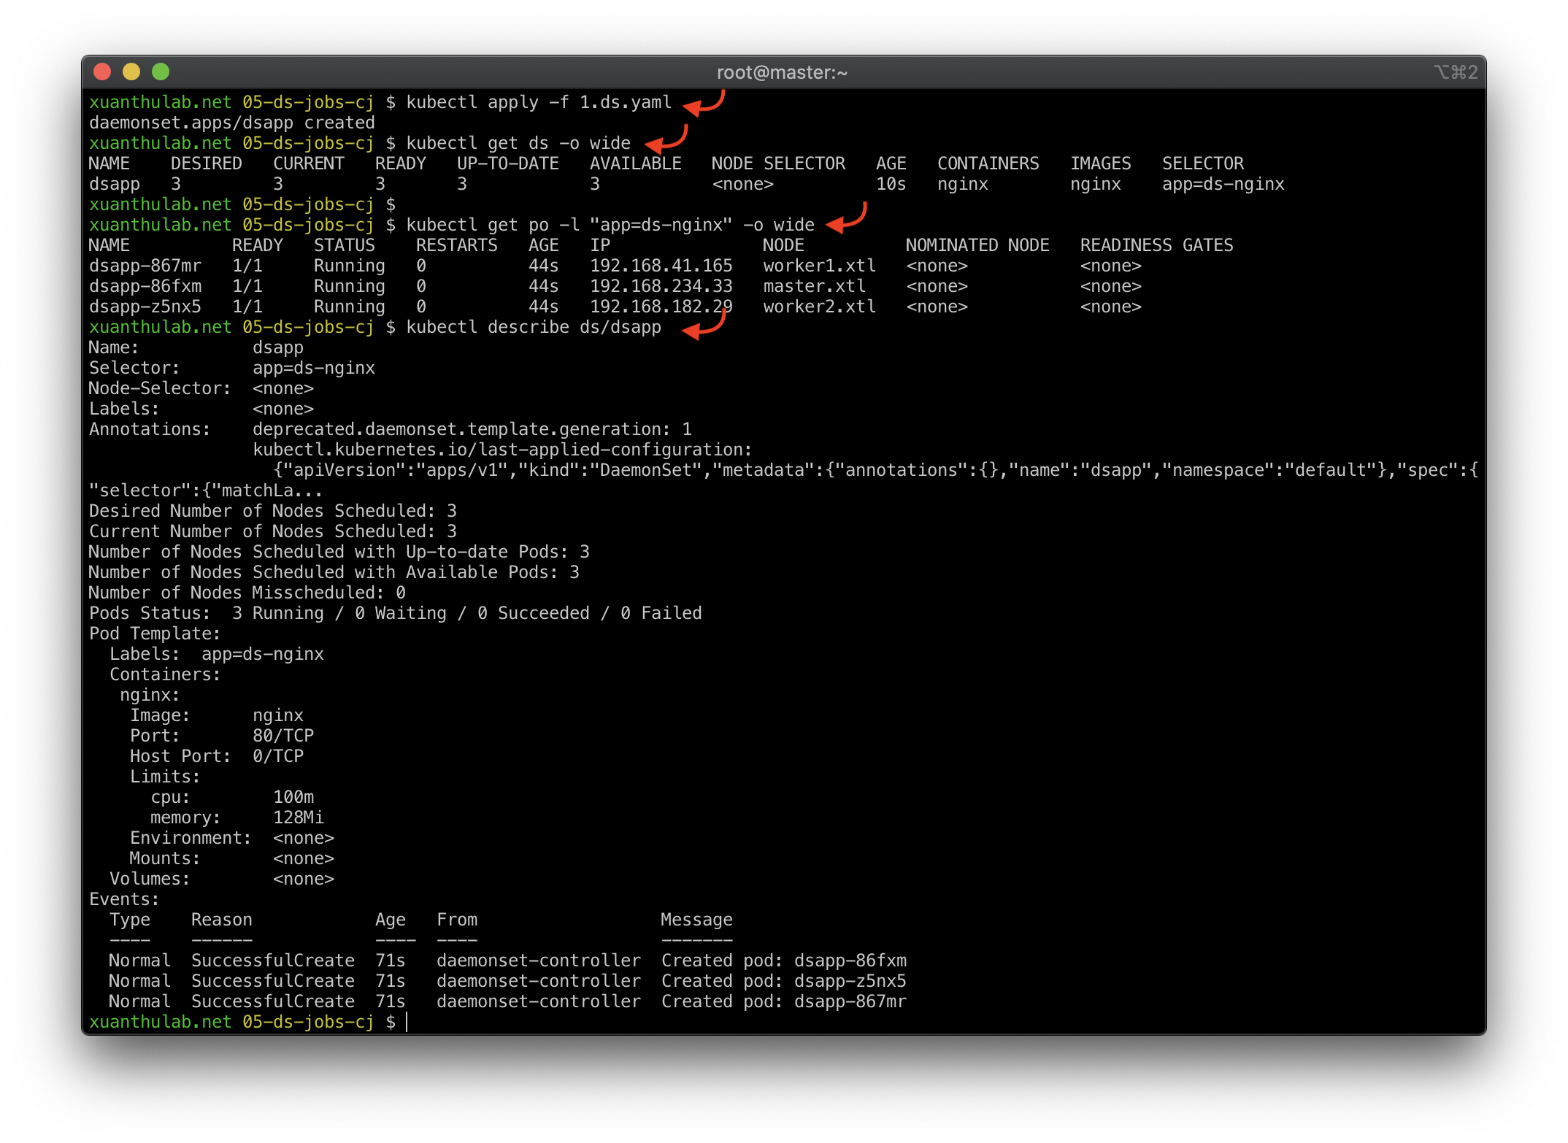This screenshot has height=1143, width=1568.
Task: Click the green zoom window button
Action: pyautogui.click(x=161, y=72)
